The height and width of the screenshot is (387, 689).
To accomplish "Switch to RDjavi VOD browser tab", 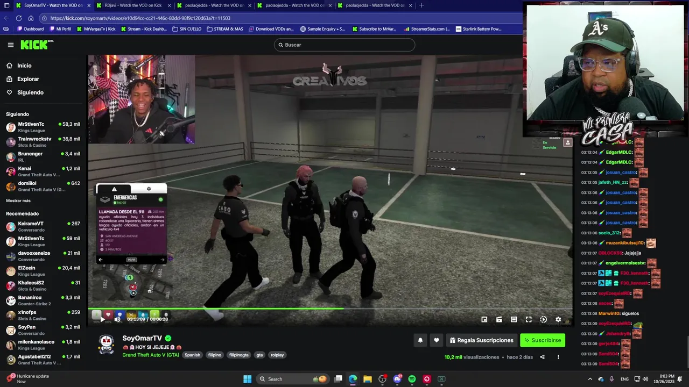I will [x=133, y=5].
